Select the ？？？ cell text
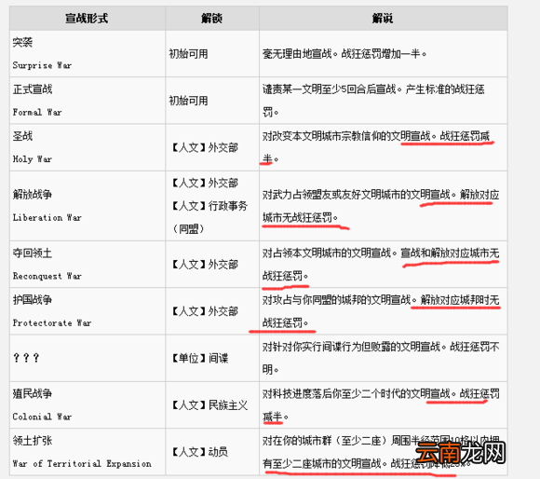Screen dimensions: 540x479 pos(26,358)
